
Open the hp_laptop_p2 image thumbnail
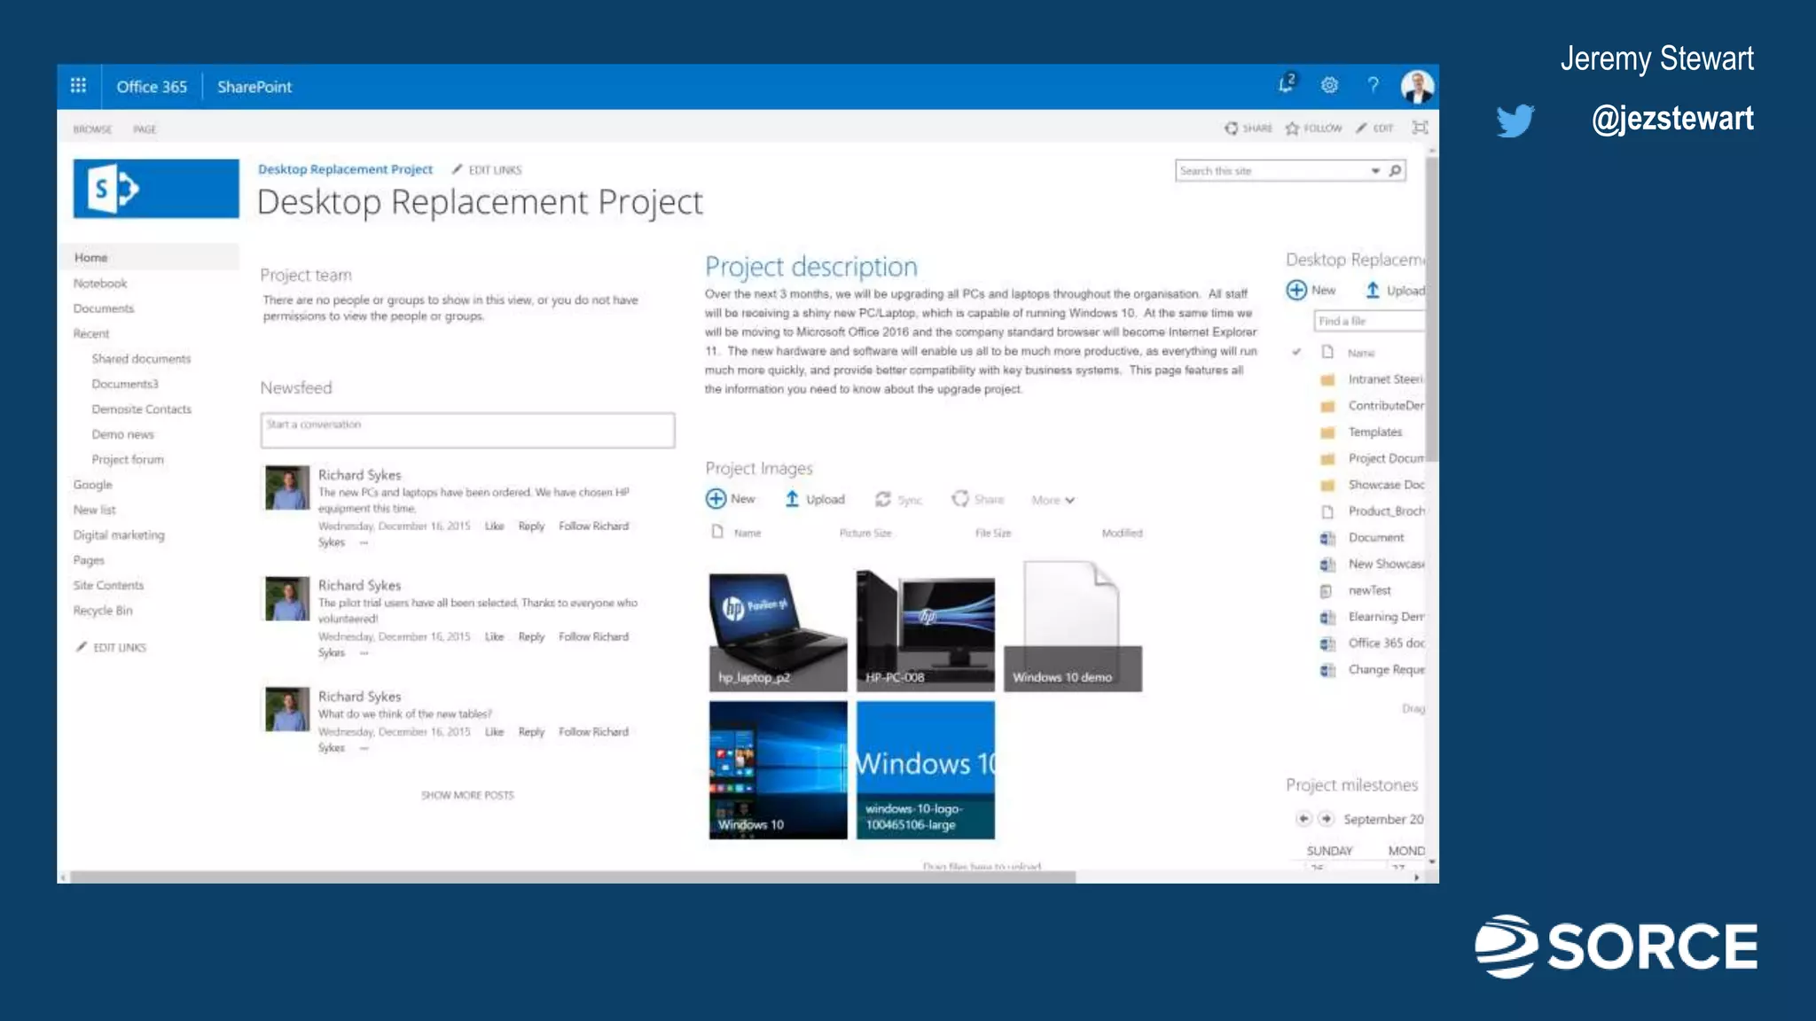(x=778, y=631)
